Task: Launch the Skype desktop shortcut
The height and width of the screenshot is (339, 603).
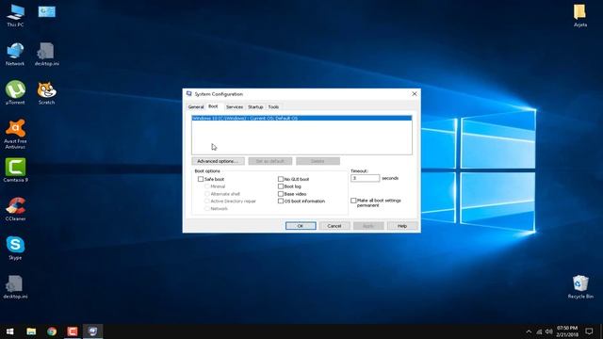Action: tap(15, 248)
